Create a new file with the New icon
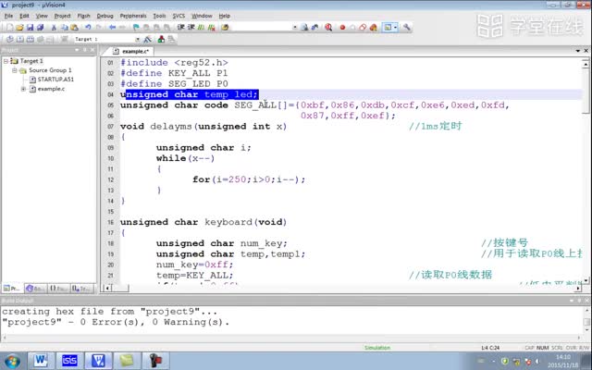 click(9, 27)
